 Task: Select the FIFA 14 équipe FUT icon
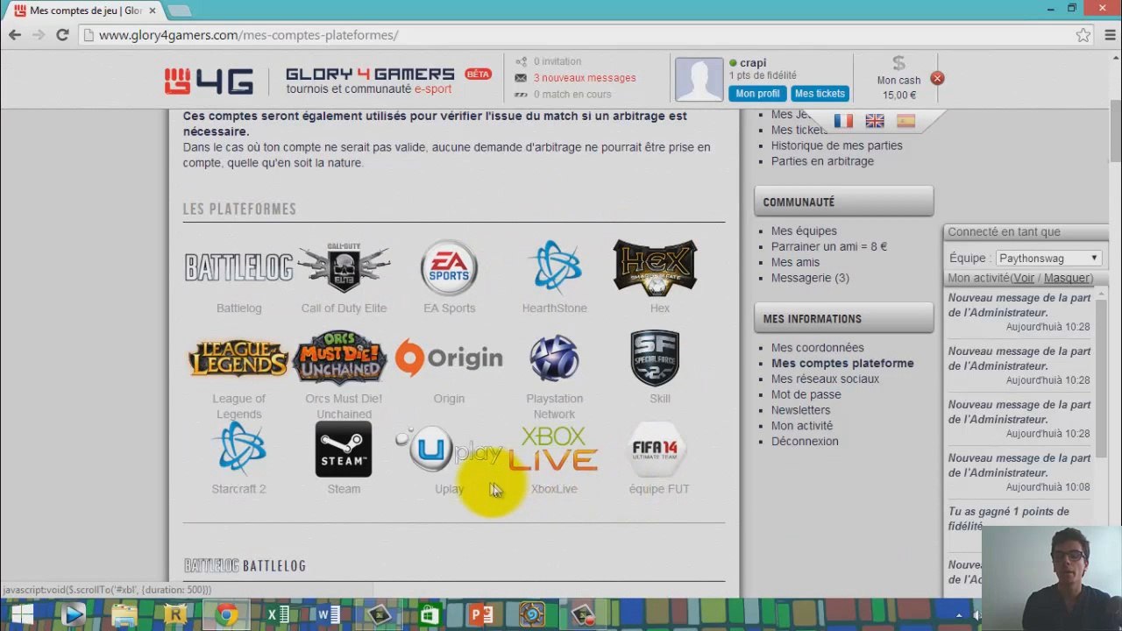657,449
